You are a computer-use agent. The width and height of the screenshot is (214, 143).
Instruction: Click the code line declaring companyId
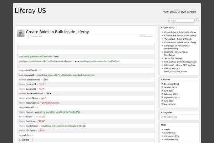(86, 75)
